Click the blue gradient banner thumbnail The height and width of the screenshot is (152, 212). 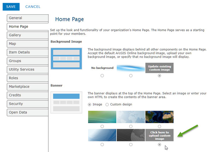(102, 135)
